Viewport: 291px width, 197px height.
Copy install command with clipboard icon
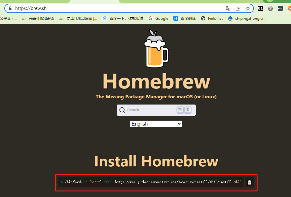click(x=250, y=182)
